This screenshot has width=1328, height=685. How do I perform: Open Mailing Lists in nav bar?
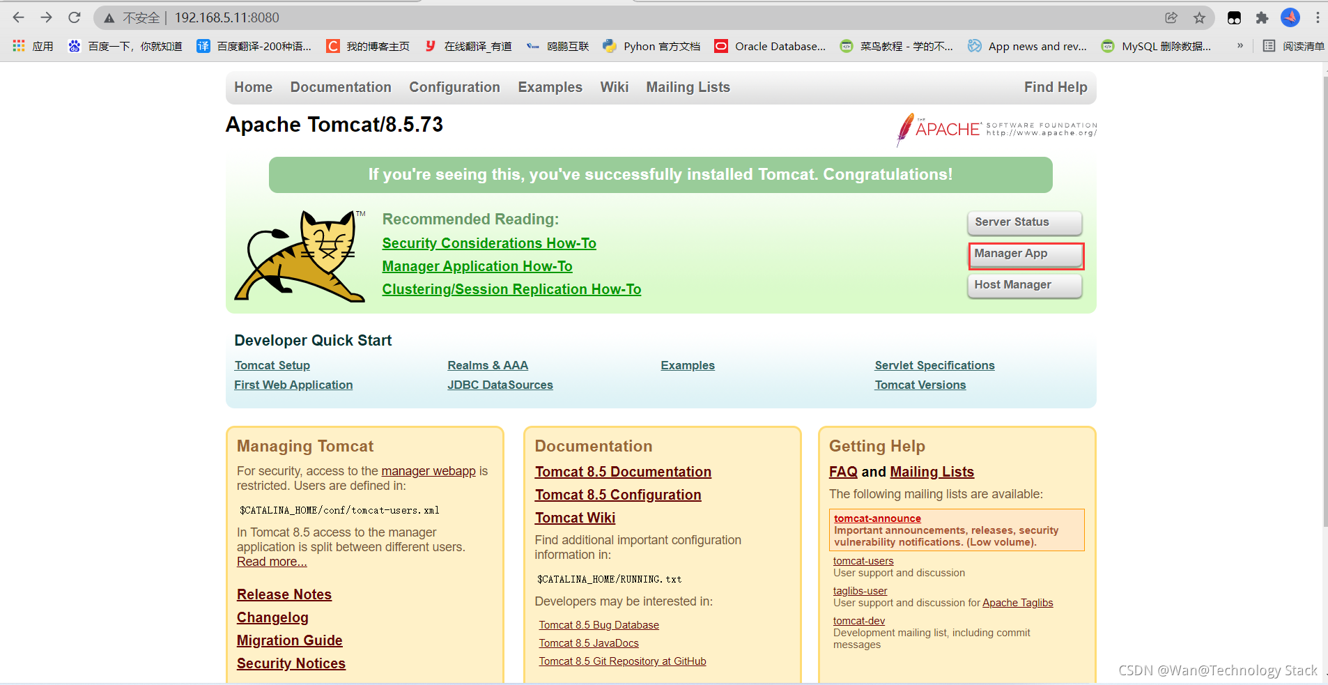point(688,87)
